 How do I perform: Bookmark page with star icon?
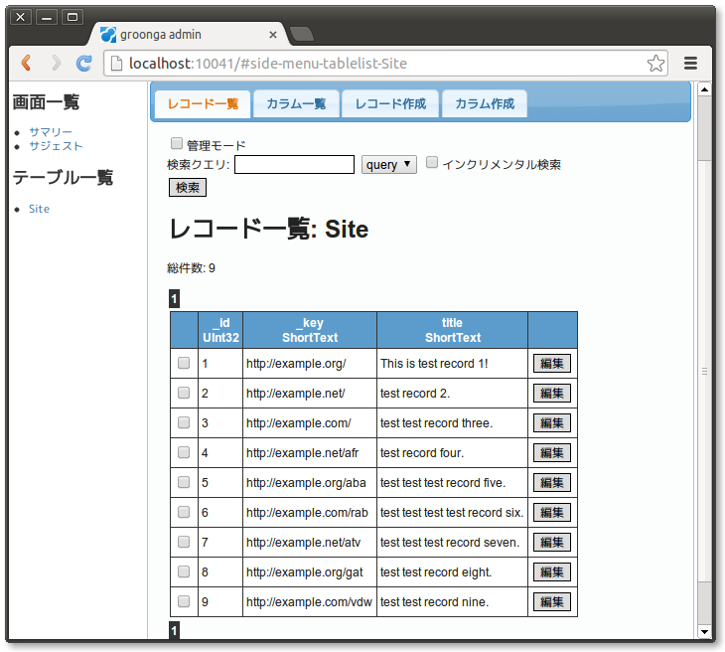655,64
